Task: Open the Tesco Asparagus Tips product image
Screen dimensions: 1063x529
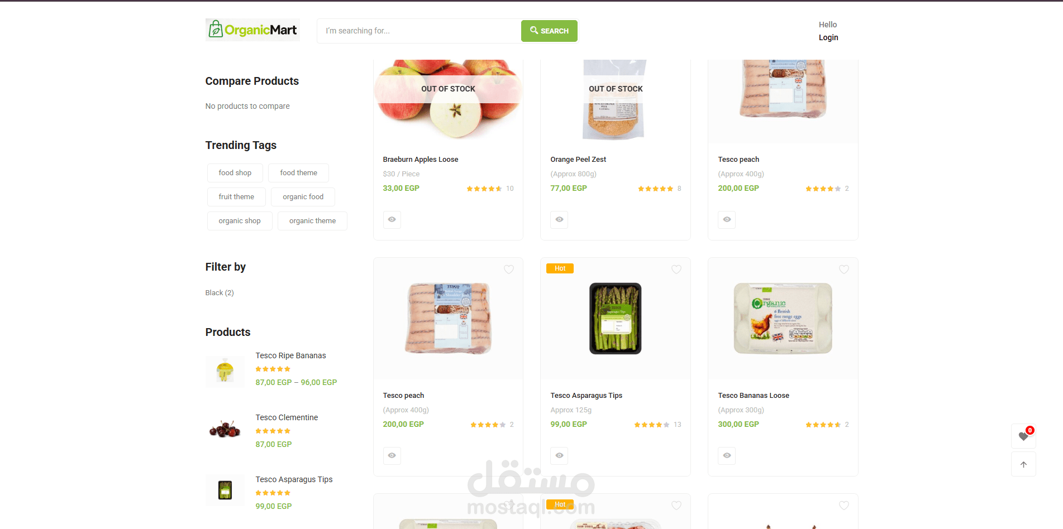Action: [616, 319]
